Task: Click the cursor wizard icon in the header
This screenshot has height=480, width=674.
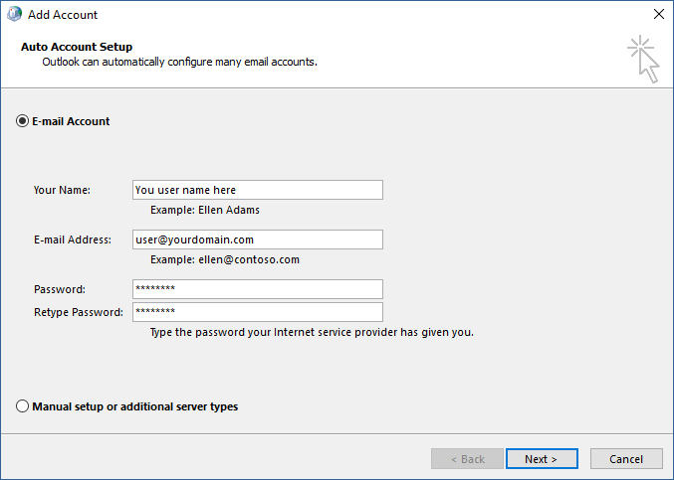Action: [643, 60]
